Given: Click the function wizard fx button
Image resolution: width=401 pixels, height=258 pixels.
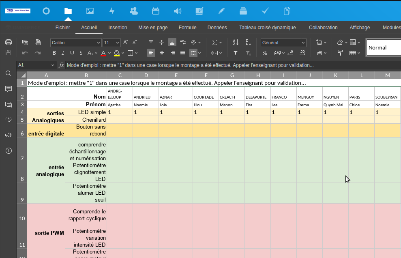Looking at the screenshot, I should point(61,65).
